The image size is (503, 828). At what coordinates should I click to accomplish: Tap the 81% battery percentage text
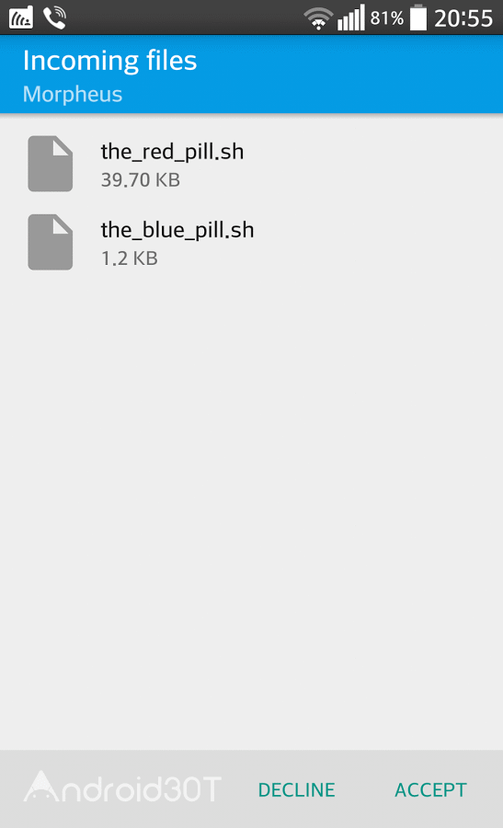[x=387, y=18]
